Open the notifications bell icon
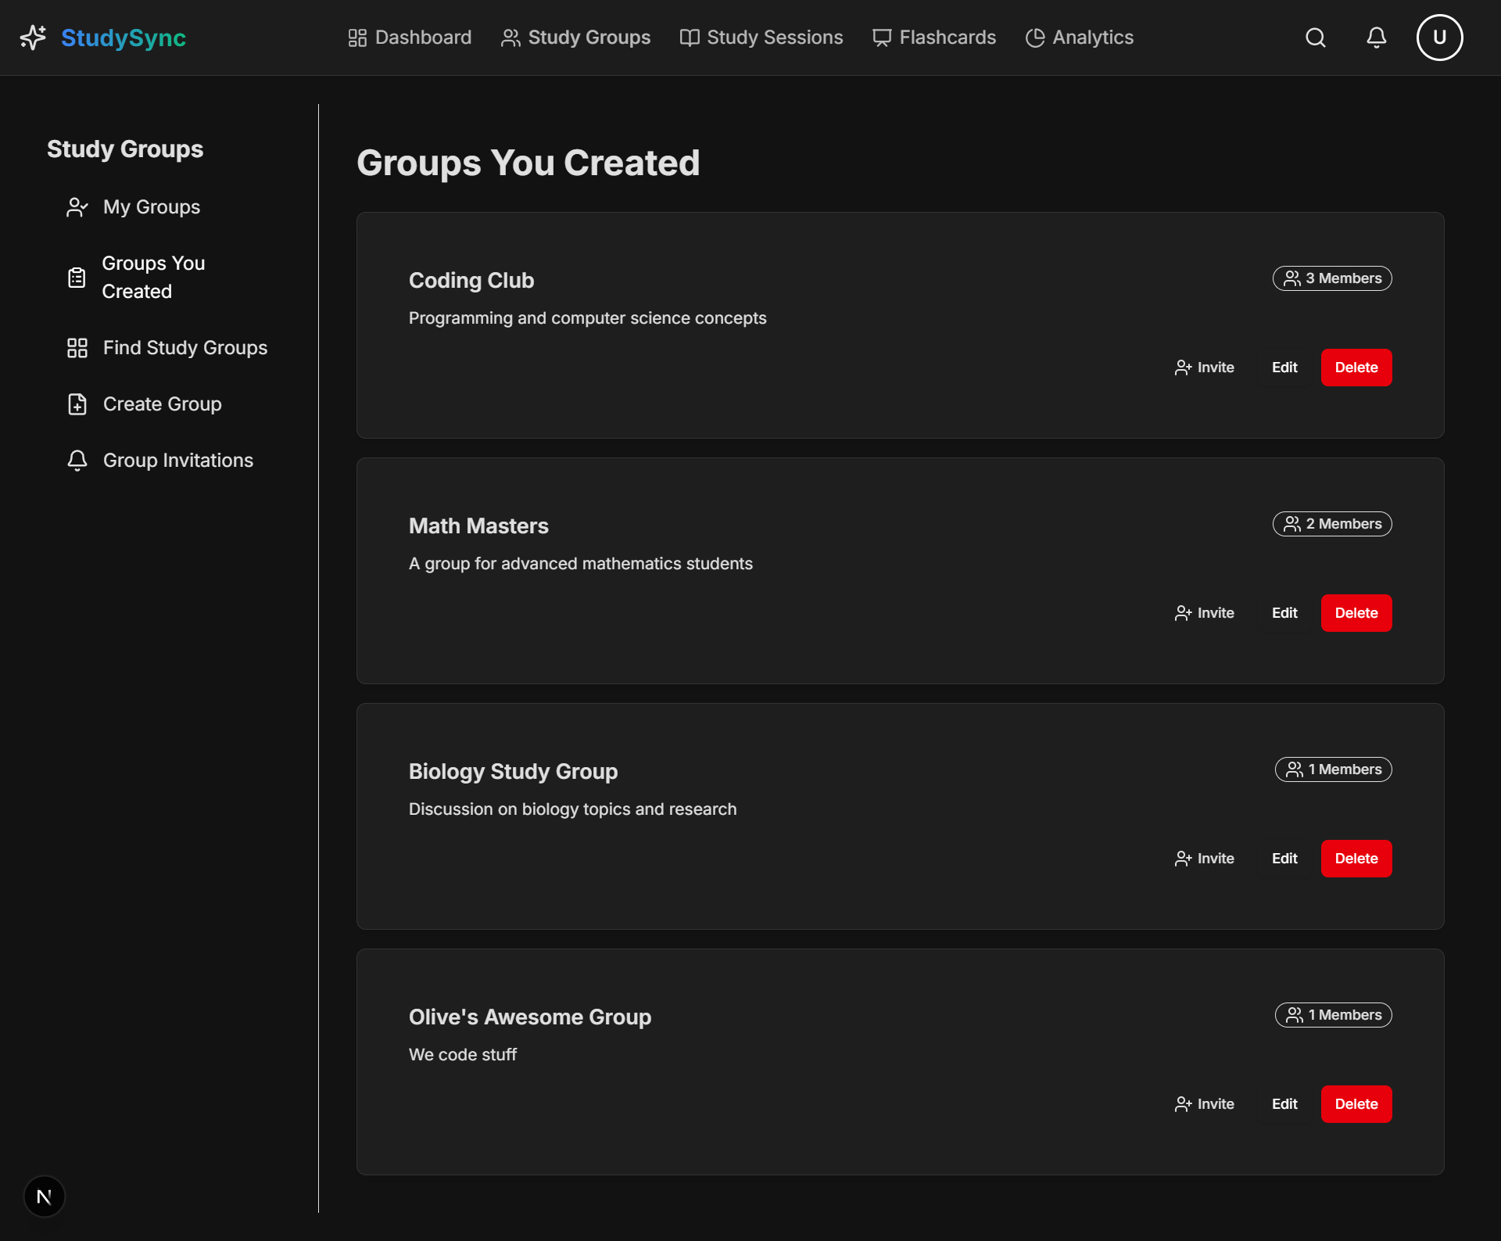This screenshot has height=1241, width=1501. (1376, 38)
